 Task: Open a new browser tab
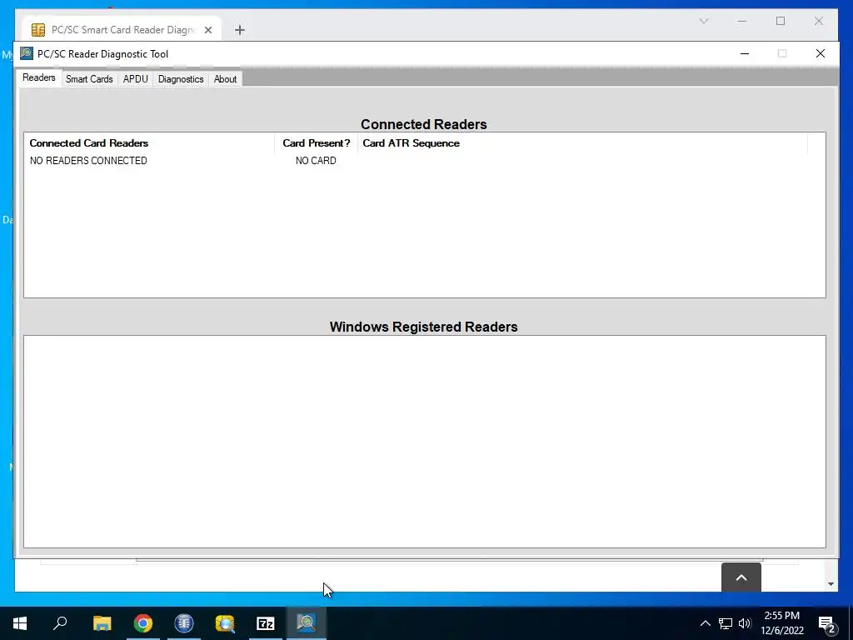click(240, 30)
